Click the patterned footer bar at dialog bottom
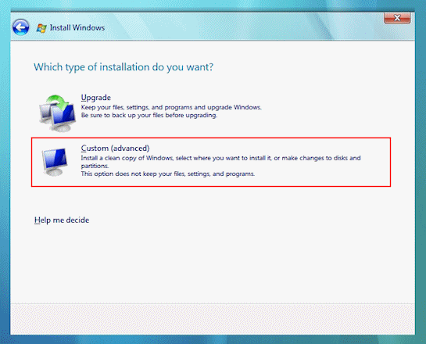426x344 pixels. pos(213,319)
